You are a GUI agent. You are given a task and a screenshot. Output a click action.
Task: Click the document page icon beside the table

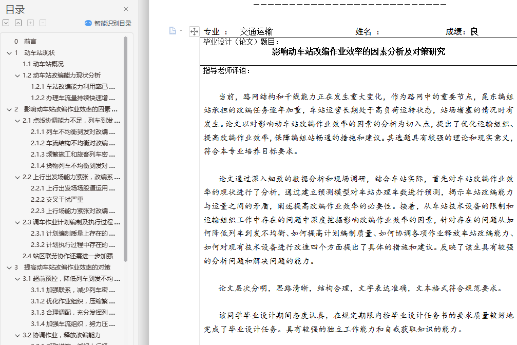pos(173,31)
